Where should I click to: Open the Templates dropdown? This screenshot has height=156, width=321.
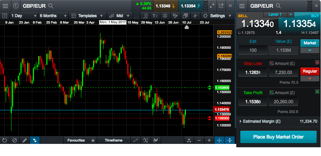click(x=87, y=16)
